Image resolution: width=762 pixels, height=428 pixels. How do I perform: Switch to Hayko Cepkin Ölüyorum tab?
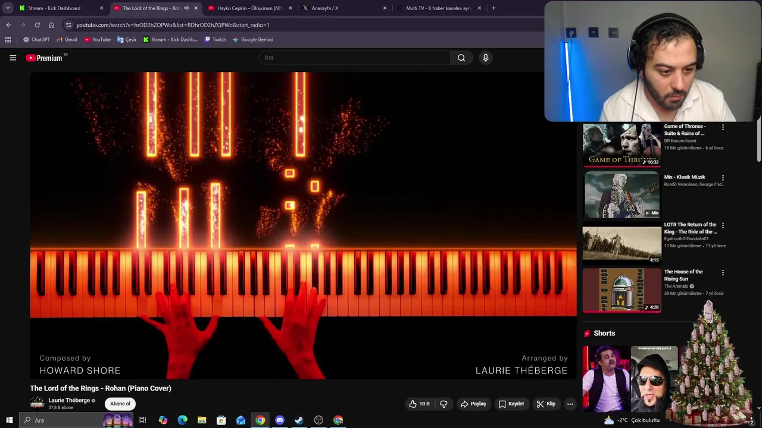[250, 8]
